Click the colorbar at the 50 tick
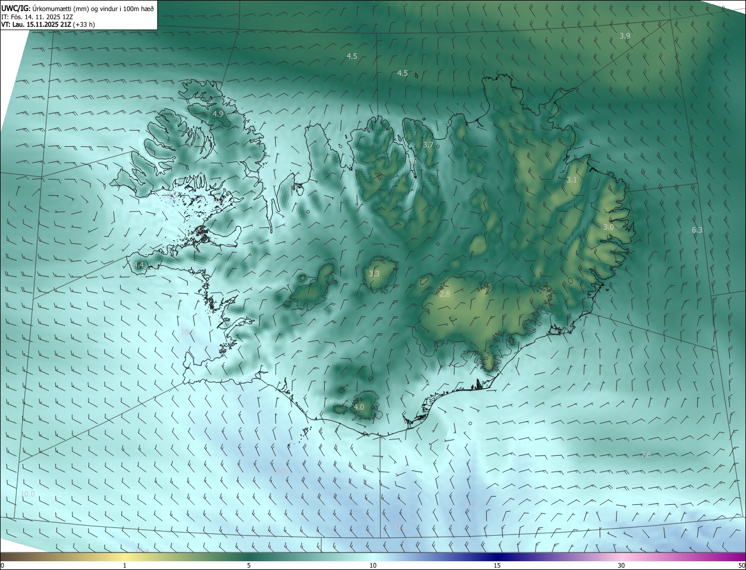 tap(741, 565)
